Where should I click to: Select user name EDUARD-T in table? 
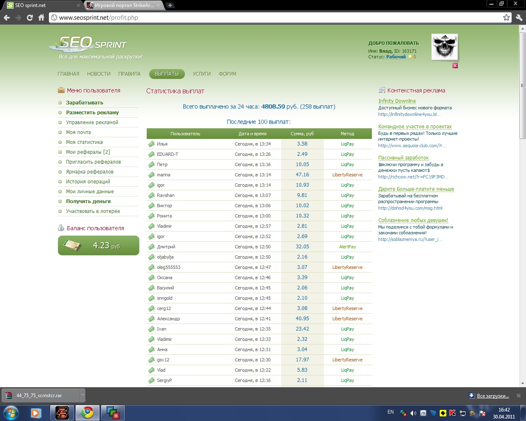tap(168, 154)
